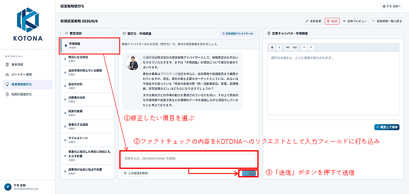Image resolution: width=409 pixels, height=194 pixels.
Task: Open 基本情報 in the main menu
Action: coord(28,65)
